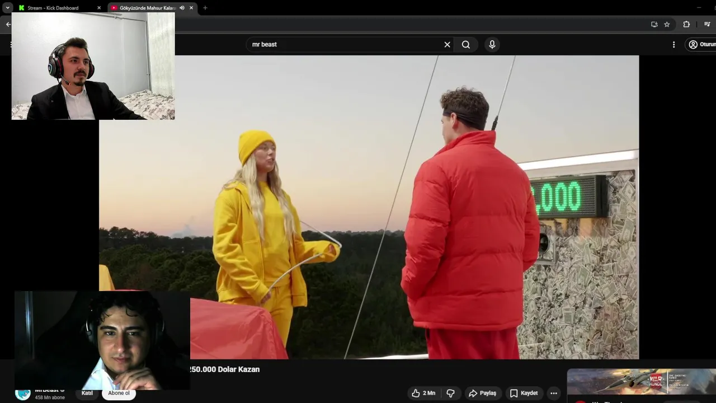Click the Katıl join button

pyautogui.click(x=87, y=393)
